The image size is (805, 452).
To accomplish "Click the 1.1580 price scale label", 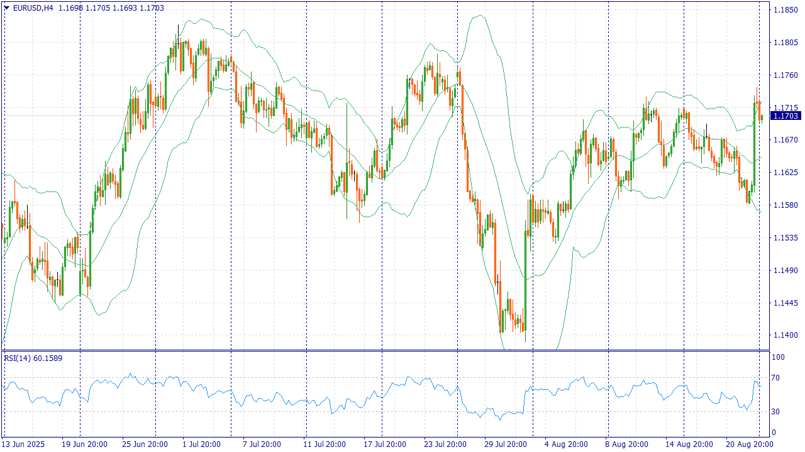I will 786,205.
